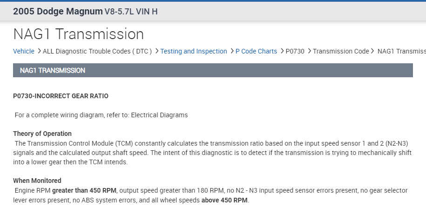Click the chevron before P Code Charts
This screenshot has height=215, width=426.
click(232, 51)
